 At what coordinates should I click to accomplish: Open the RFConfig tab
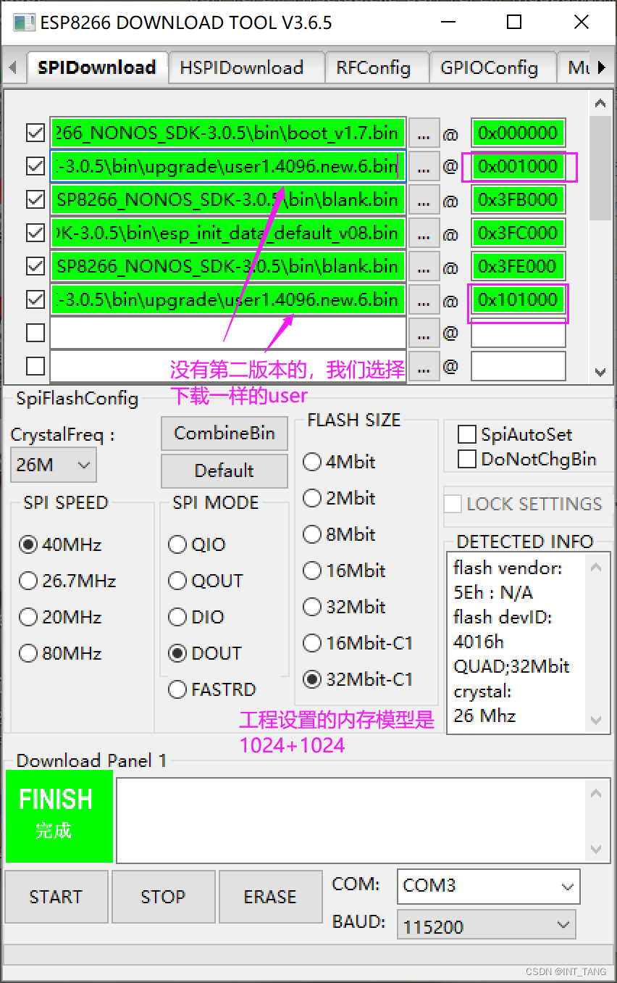point(376,67)
